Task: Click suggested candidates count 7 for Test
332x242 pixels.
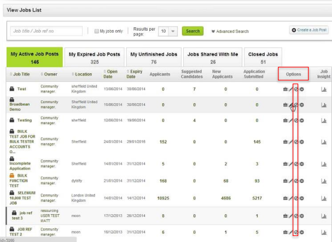Action: point(194,89)
